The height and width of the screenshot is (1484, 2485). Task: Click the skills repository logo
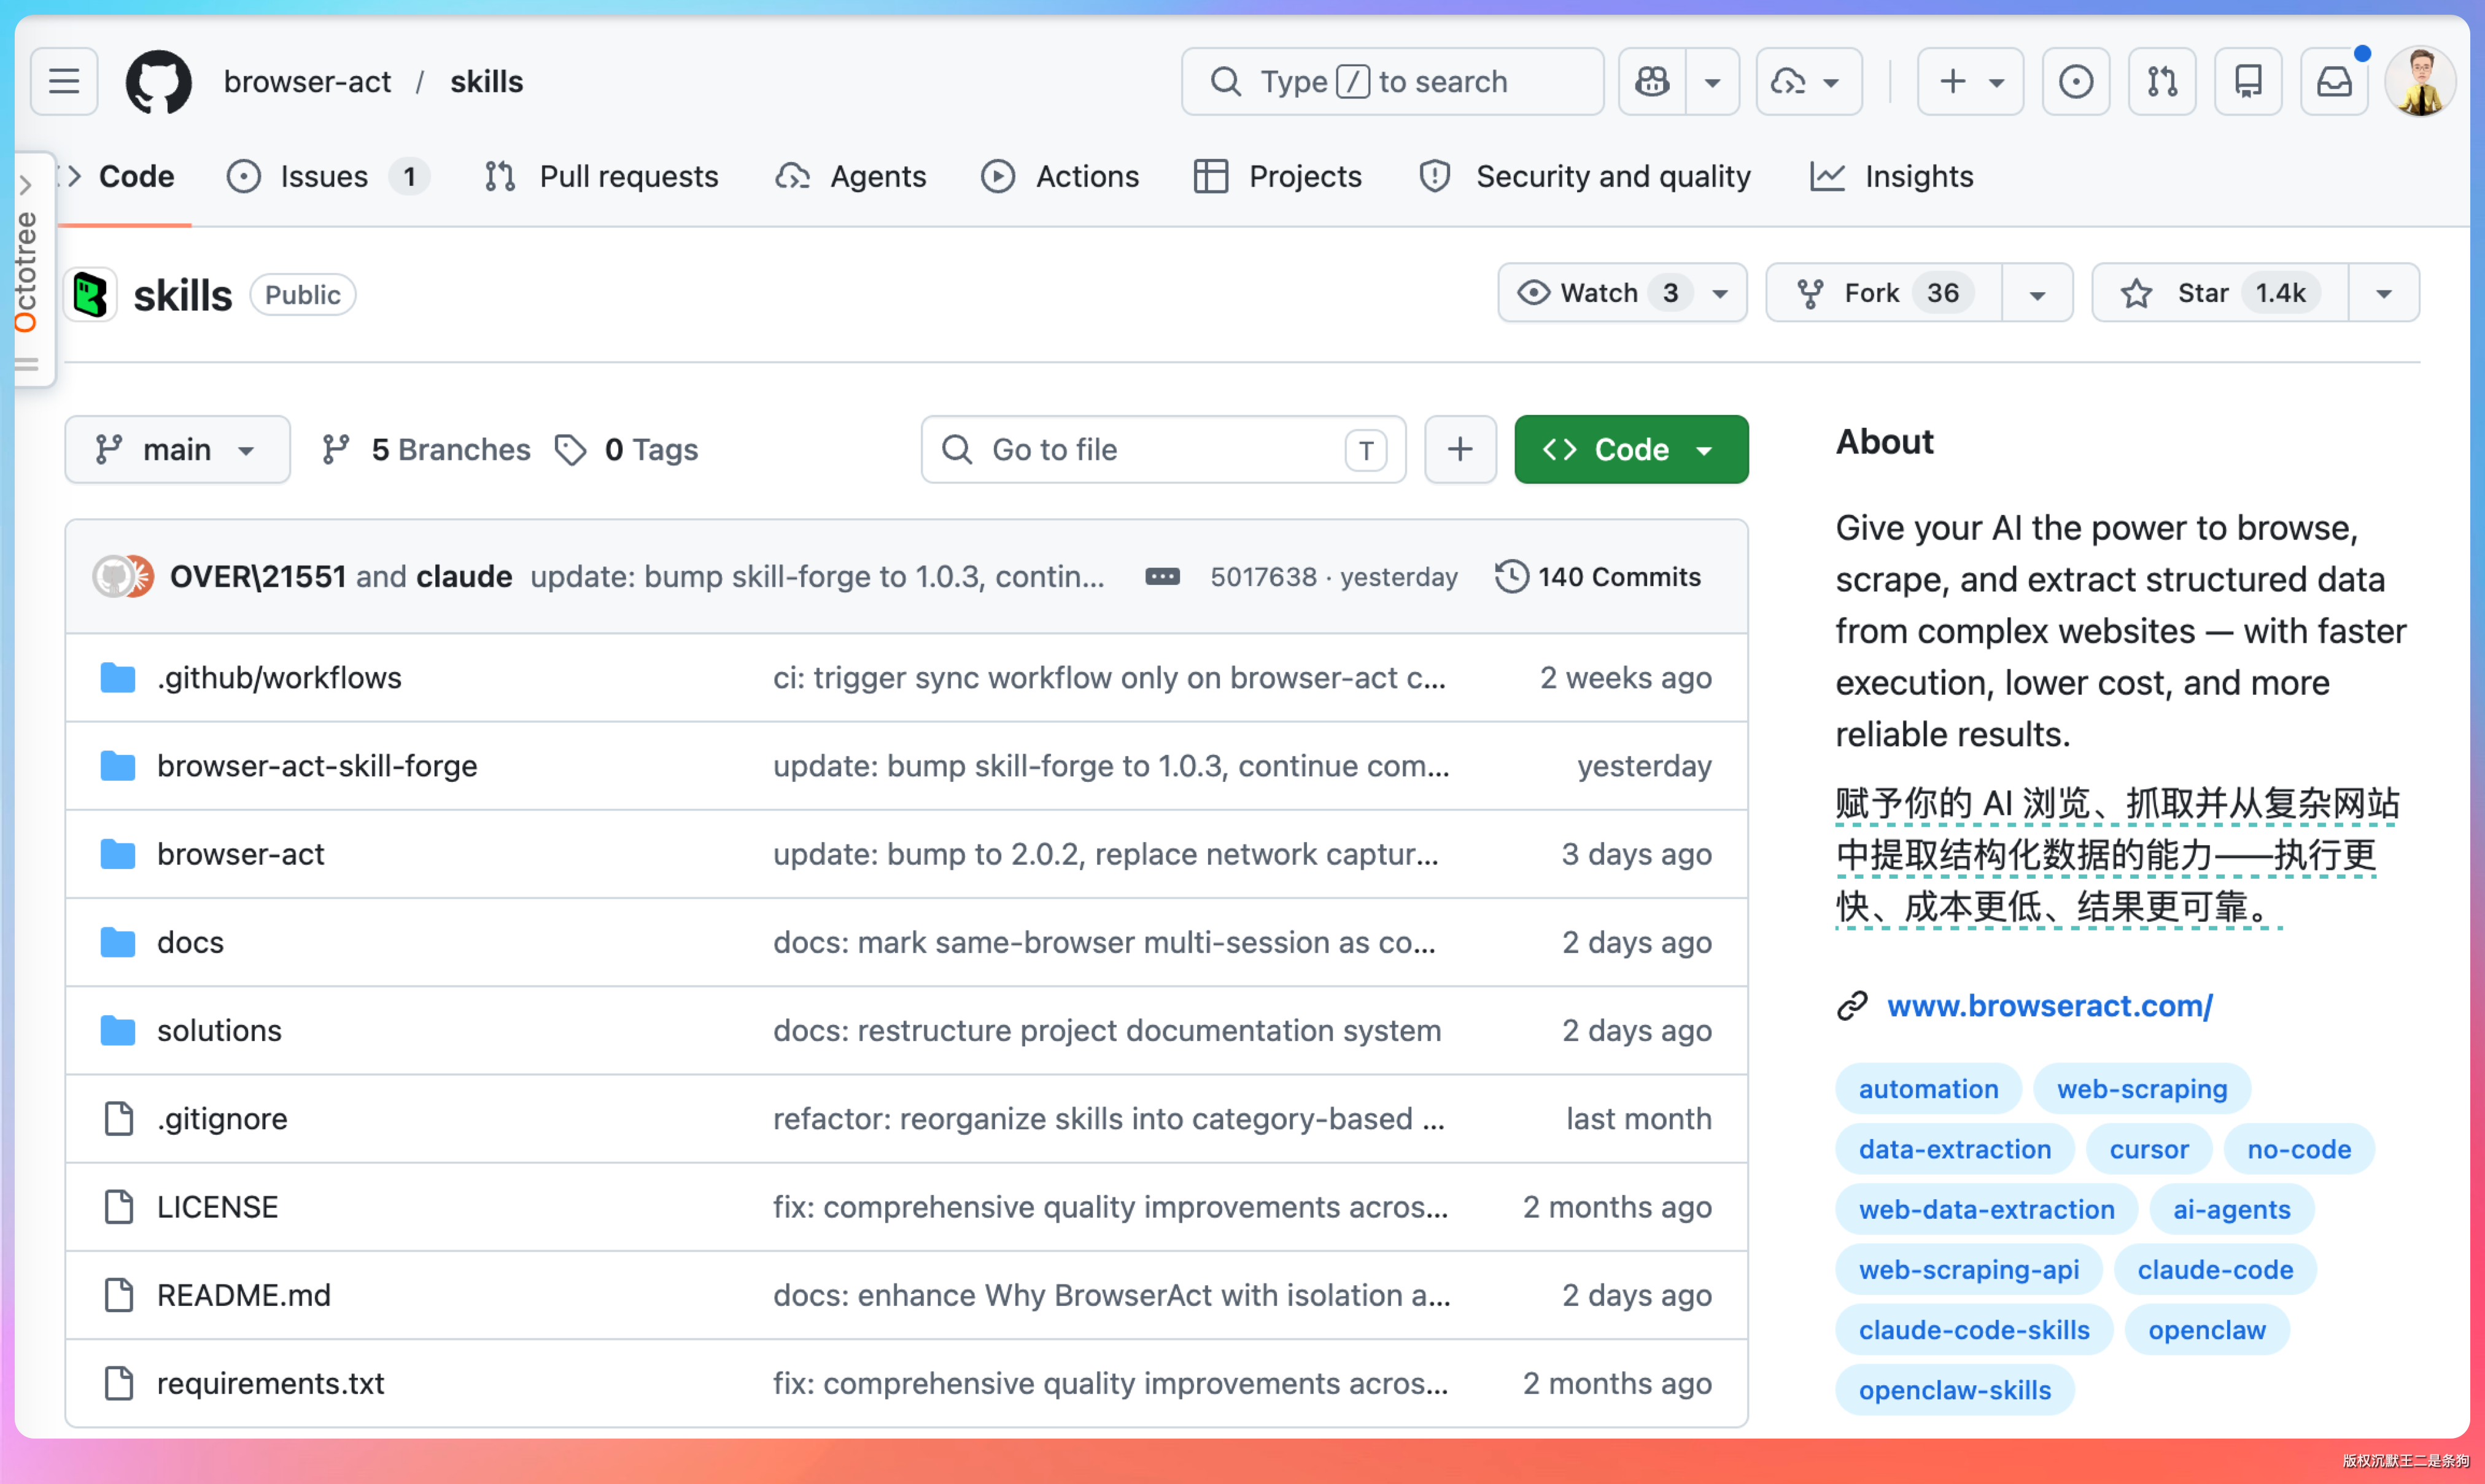[x=91, y=295]
